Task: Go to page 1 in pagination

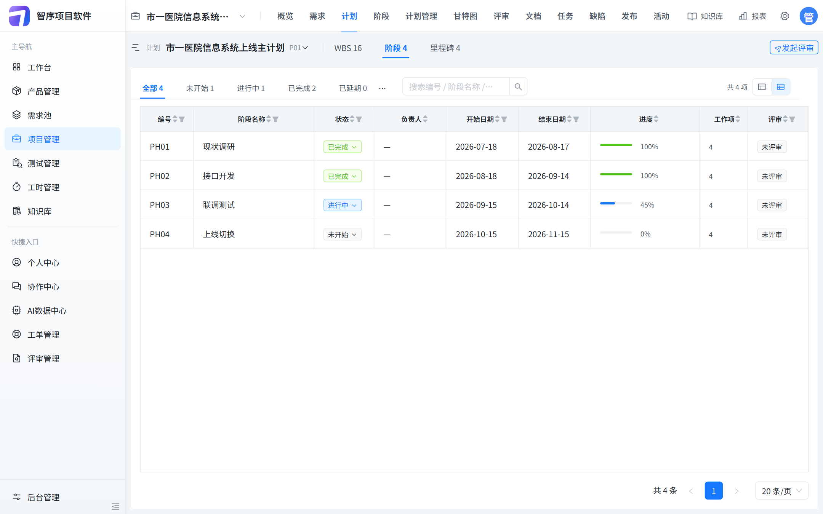Action: click(714, 491)
